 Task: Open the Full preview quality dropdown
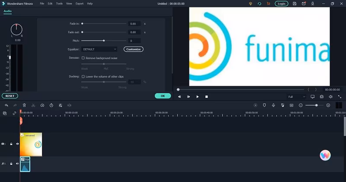[x=297, y=97]
